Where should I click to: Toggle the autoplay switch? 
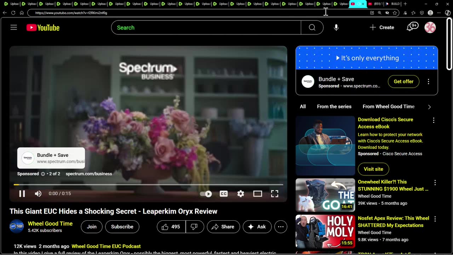pos(206,194)
